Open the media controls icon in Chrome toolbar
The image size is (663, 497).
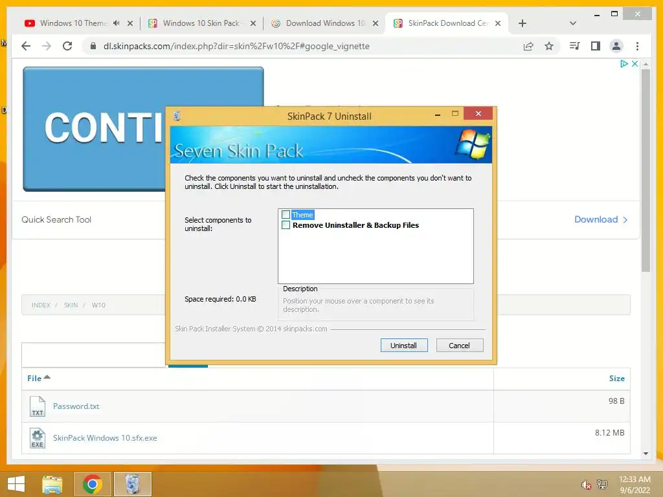pyautogui.click(x=575, y=46)
